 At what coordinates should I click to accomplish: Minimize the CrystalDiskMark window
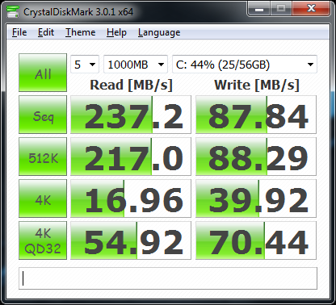[259, 9]
